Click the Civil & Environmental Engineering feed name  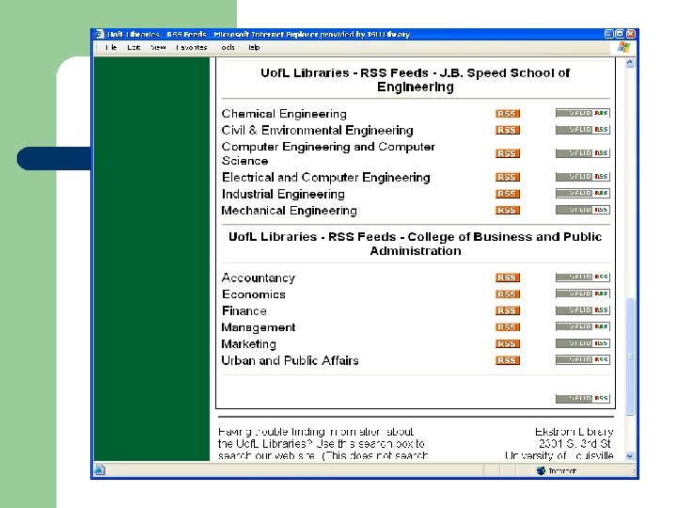(x=318, y=130)
